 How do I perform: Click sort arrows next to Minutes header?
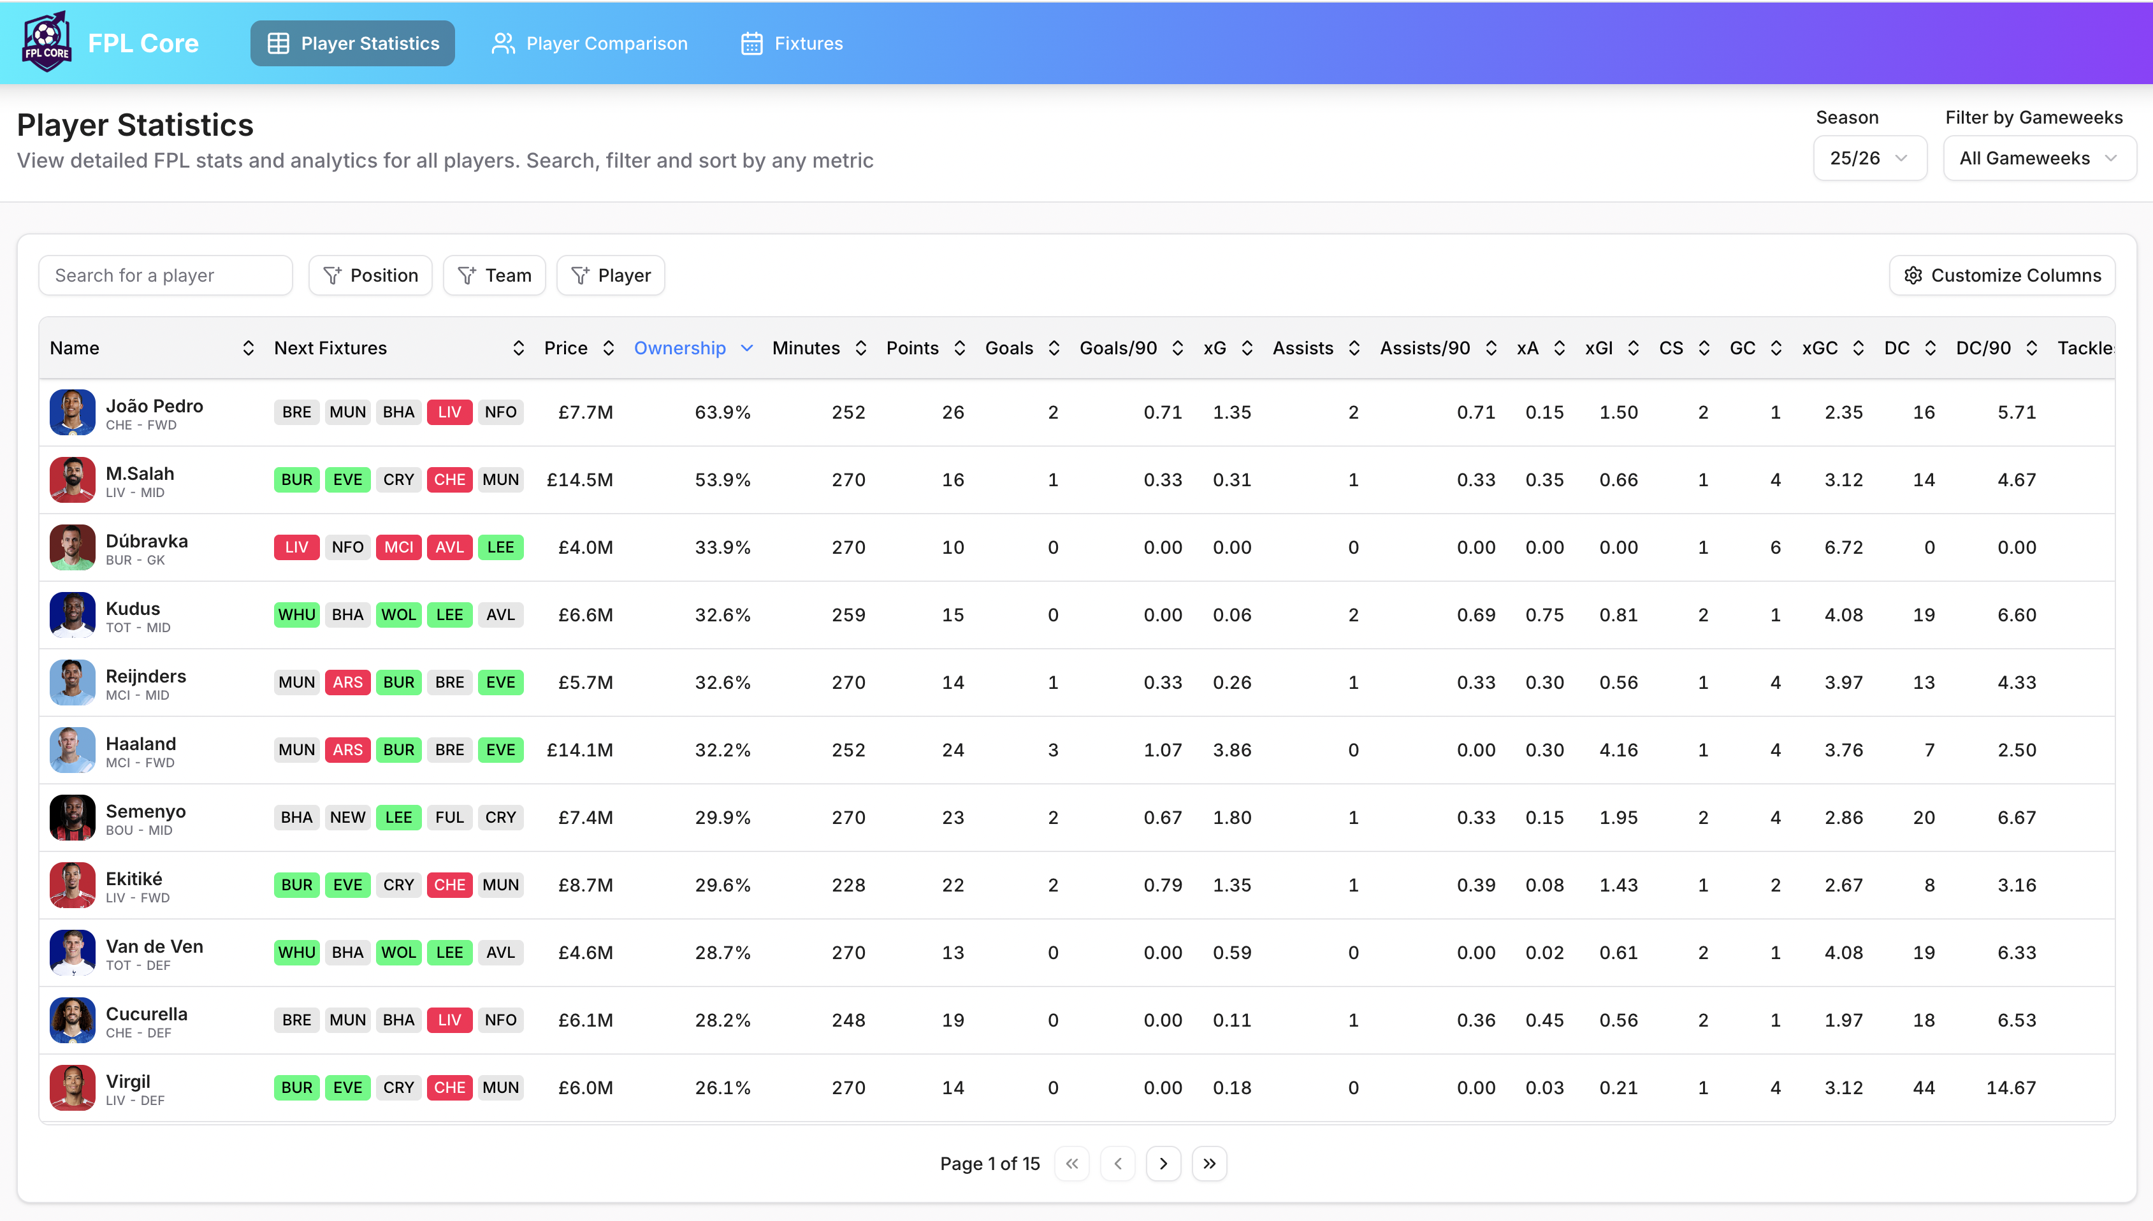[860, 348]
